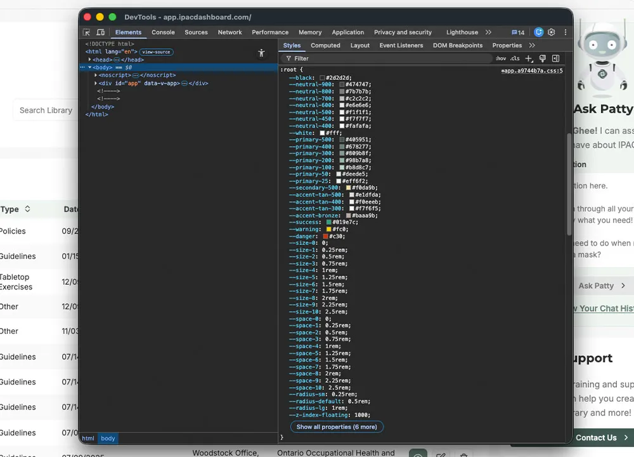Viewport: 634px width, 457px height.
Task: Open the app.a9744b7a.css:5 source link
Action: point(532,70)
